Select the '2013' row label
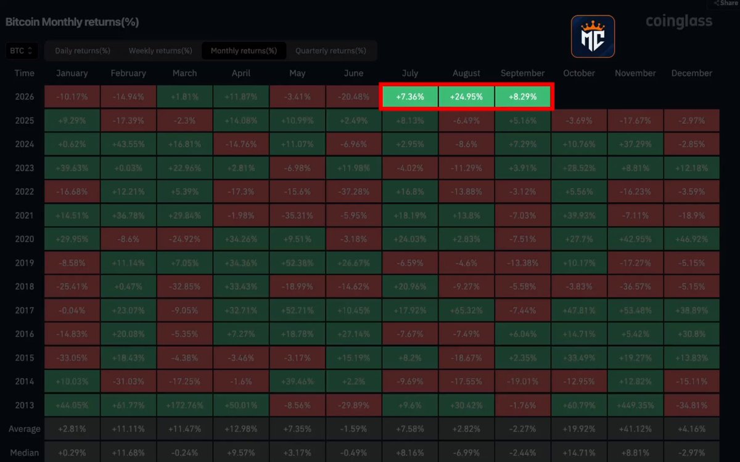Screen dimensions: 740x462 pos(25,405)
